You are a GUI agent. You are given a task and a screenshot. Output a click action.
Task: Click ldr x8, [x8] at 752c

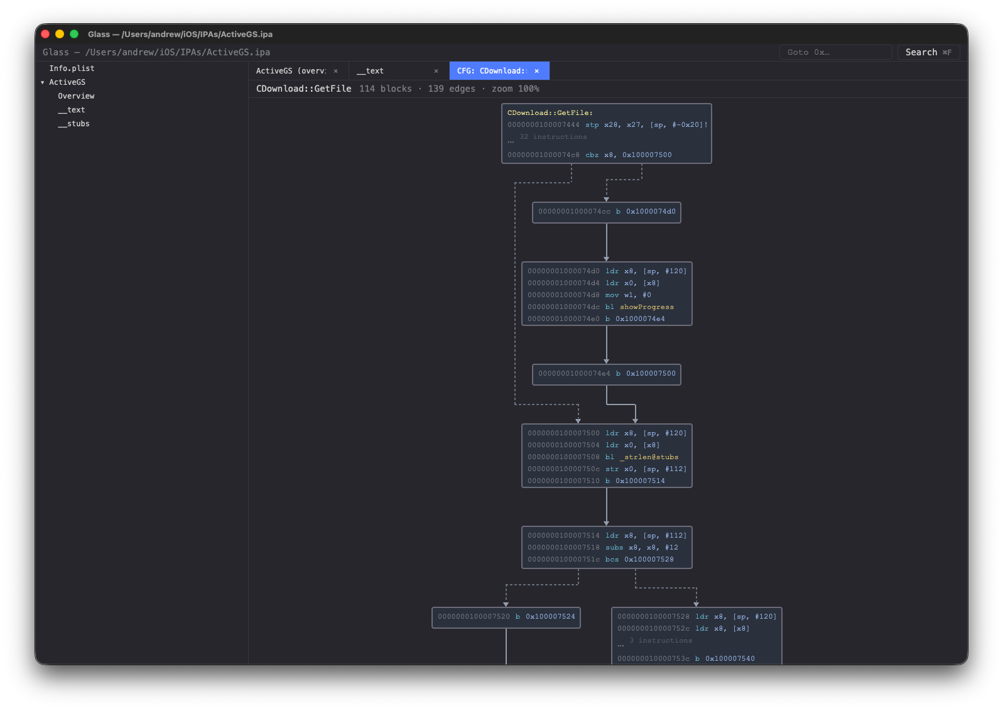[722, 629]
